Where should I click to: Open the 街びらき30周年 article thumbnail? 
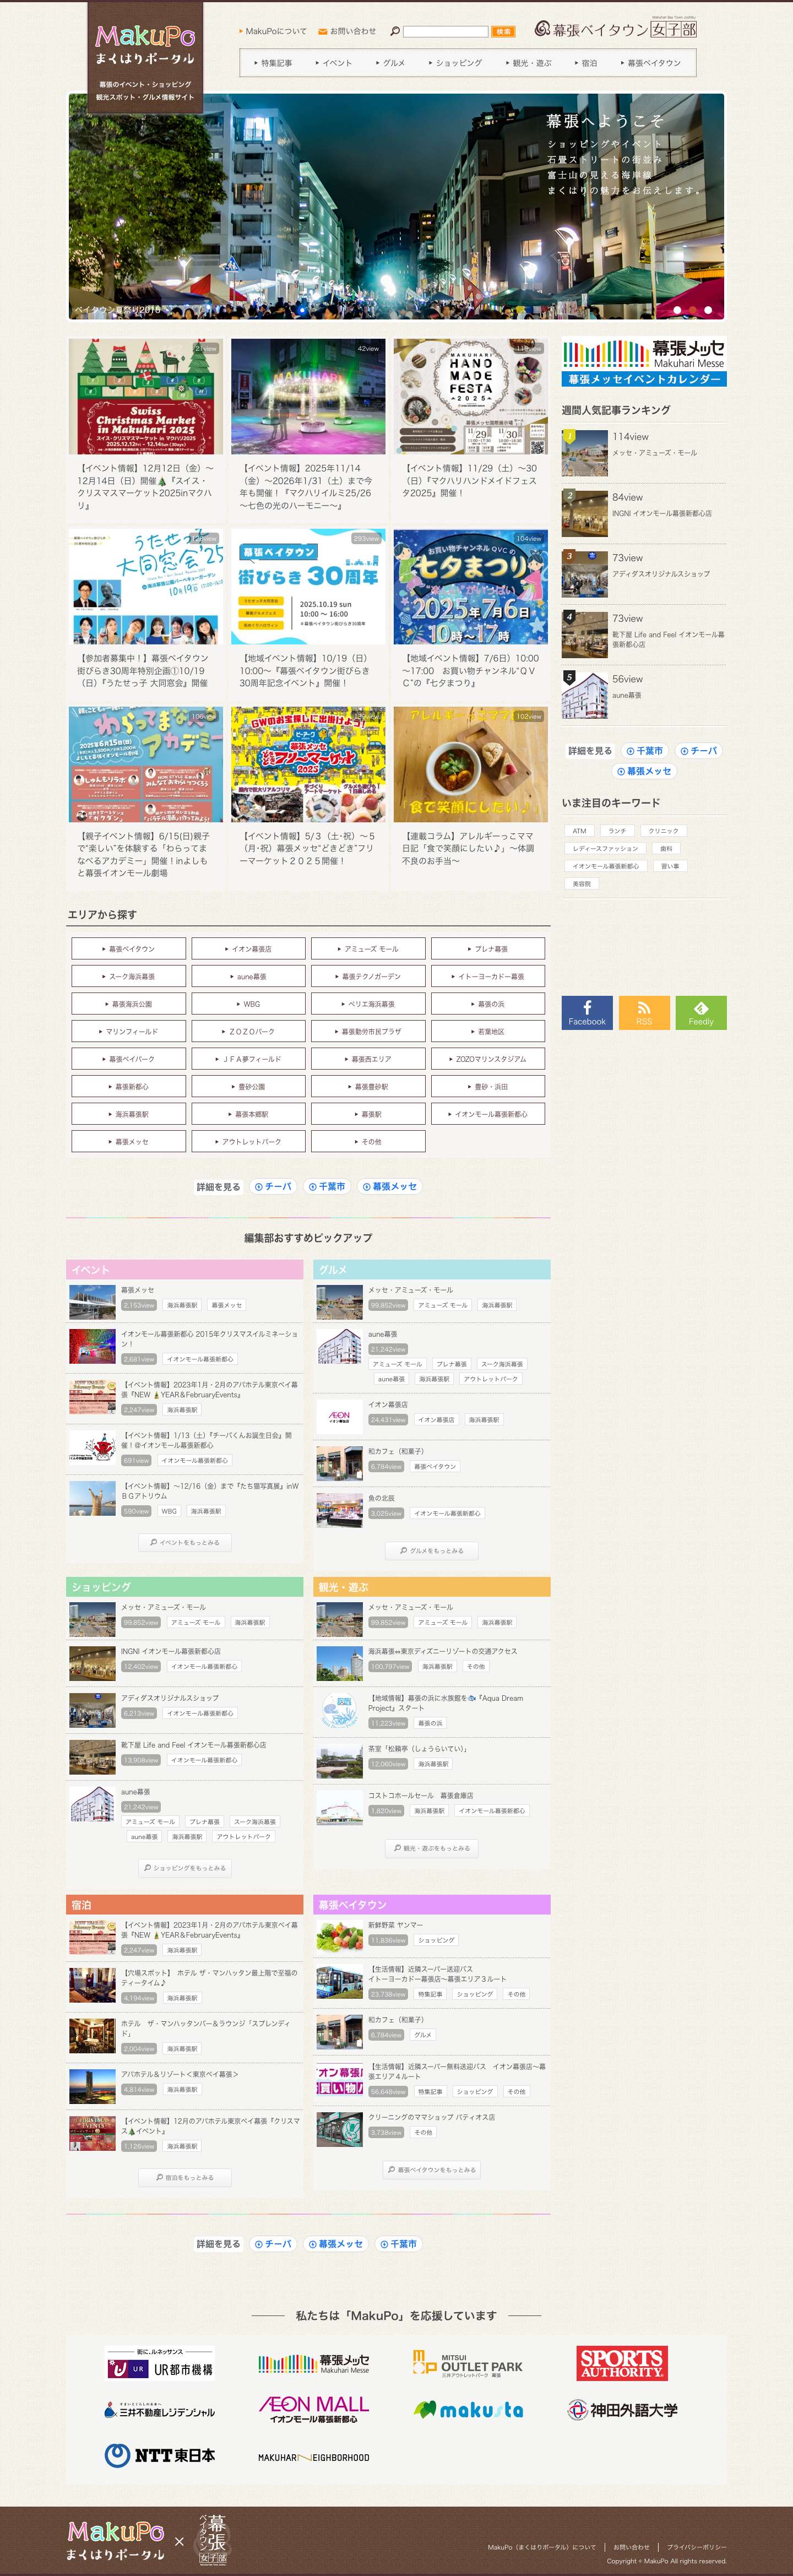coord(308,587)
